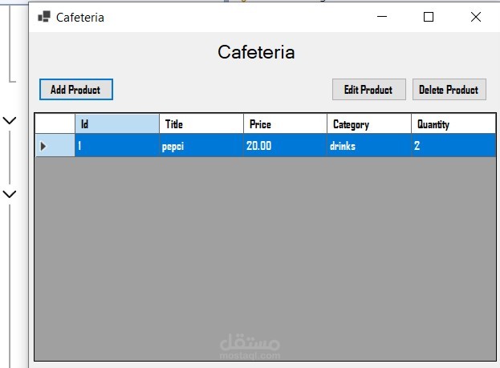Select the drinks category cell
This screenshot has width=500, height=368.
click(369, 145)
